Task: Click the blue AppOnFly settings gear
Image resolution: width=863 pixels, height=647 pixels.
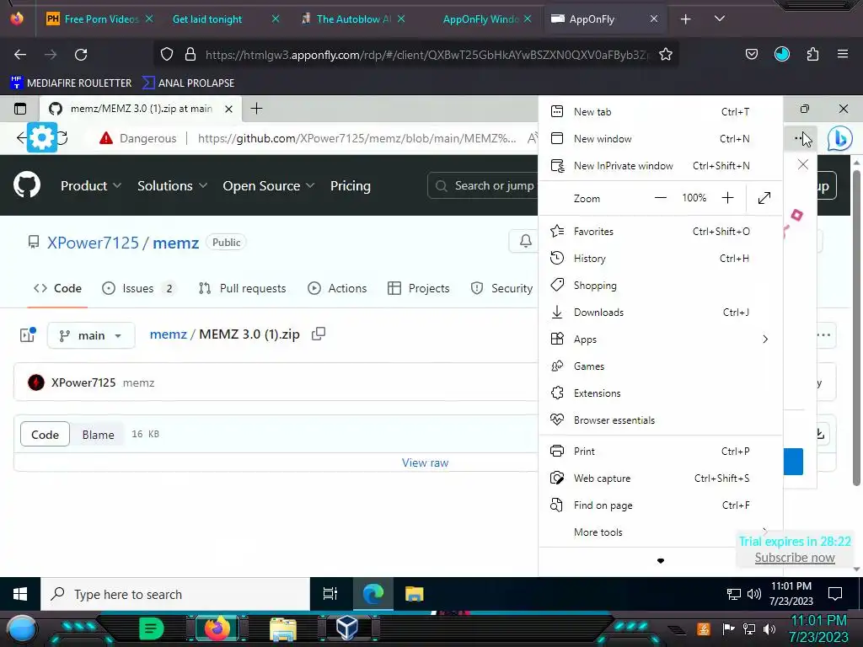Action: (x=42, y=137)
